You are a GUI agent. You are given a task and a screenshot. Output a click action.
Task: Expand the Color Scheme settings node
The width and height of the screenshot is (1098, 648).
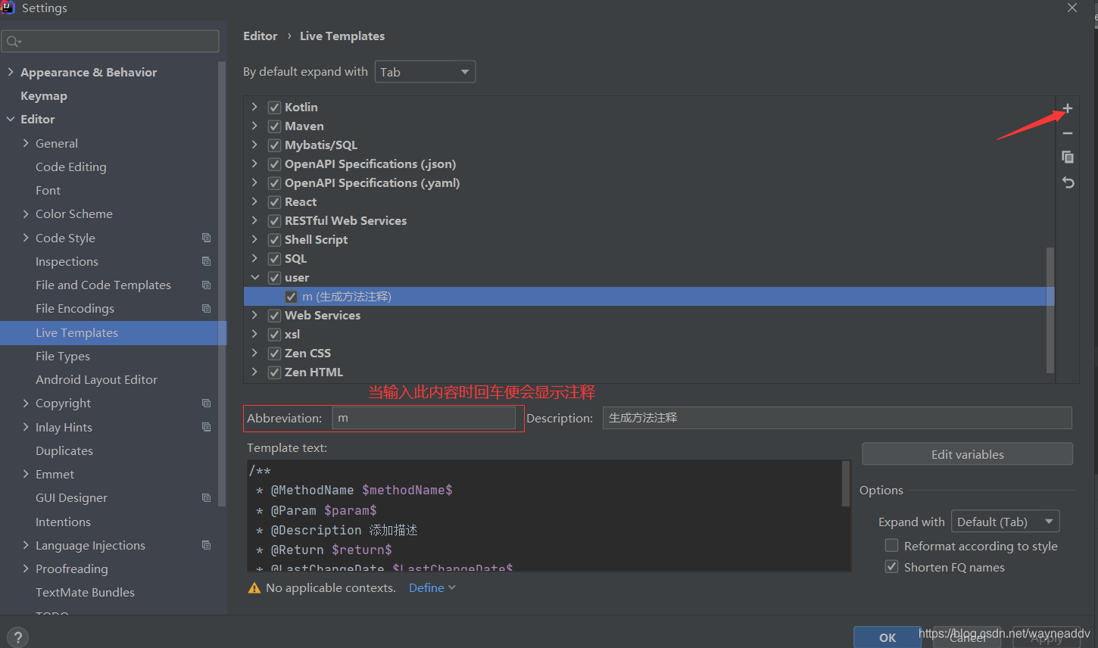click(x=26, y=213)
